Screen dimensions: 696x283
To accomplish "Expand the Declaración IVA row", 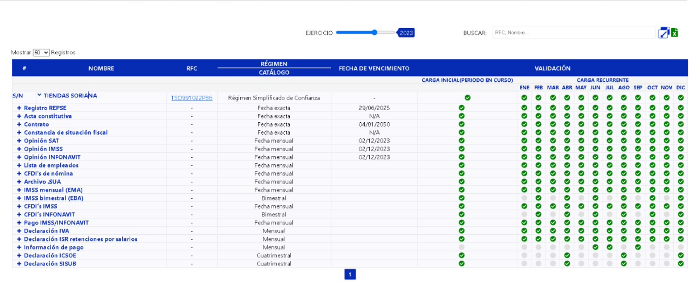I will point(19,231).
